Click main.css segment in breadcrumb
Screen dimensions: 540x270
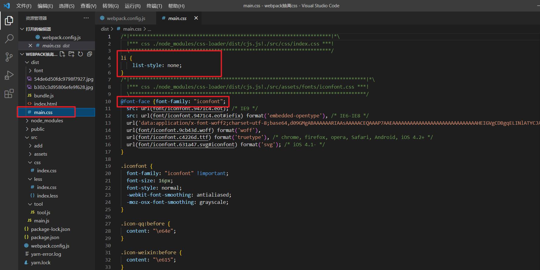point(132,29)
